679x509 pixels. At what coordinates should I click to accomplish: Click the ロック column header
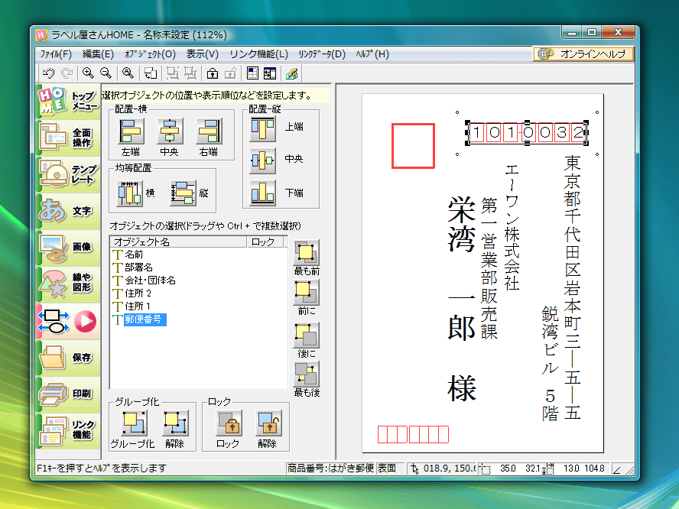click(x=265, y=242)
